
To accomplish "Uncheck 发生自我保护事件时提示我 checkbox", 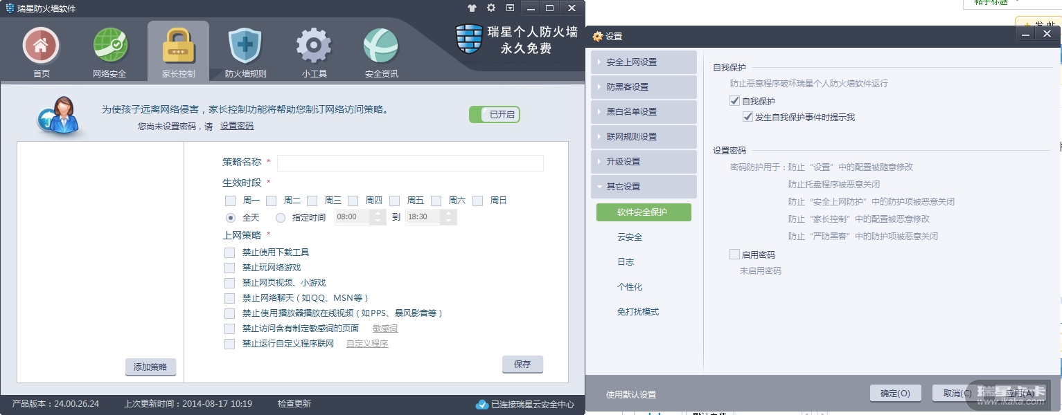I will [x=747, y=117].
